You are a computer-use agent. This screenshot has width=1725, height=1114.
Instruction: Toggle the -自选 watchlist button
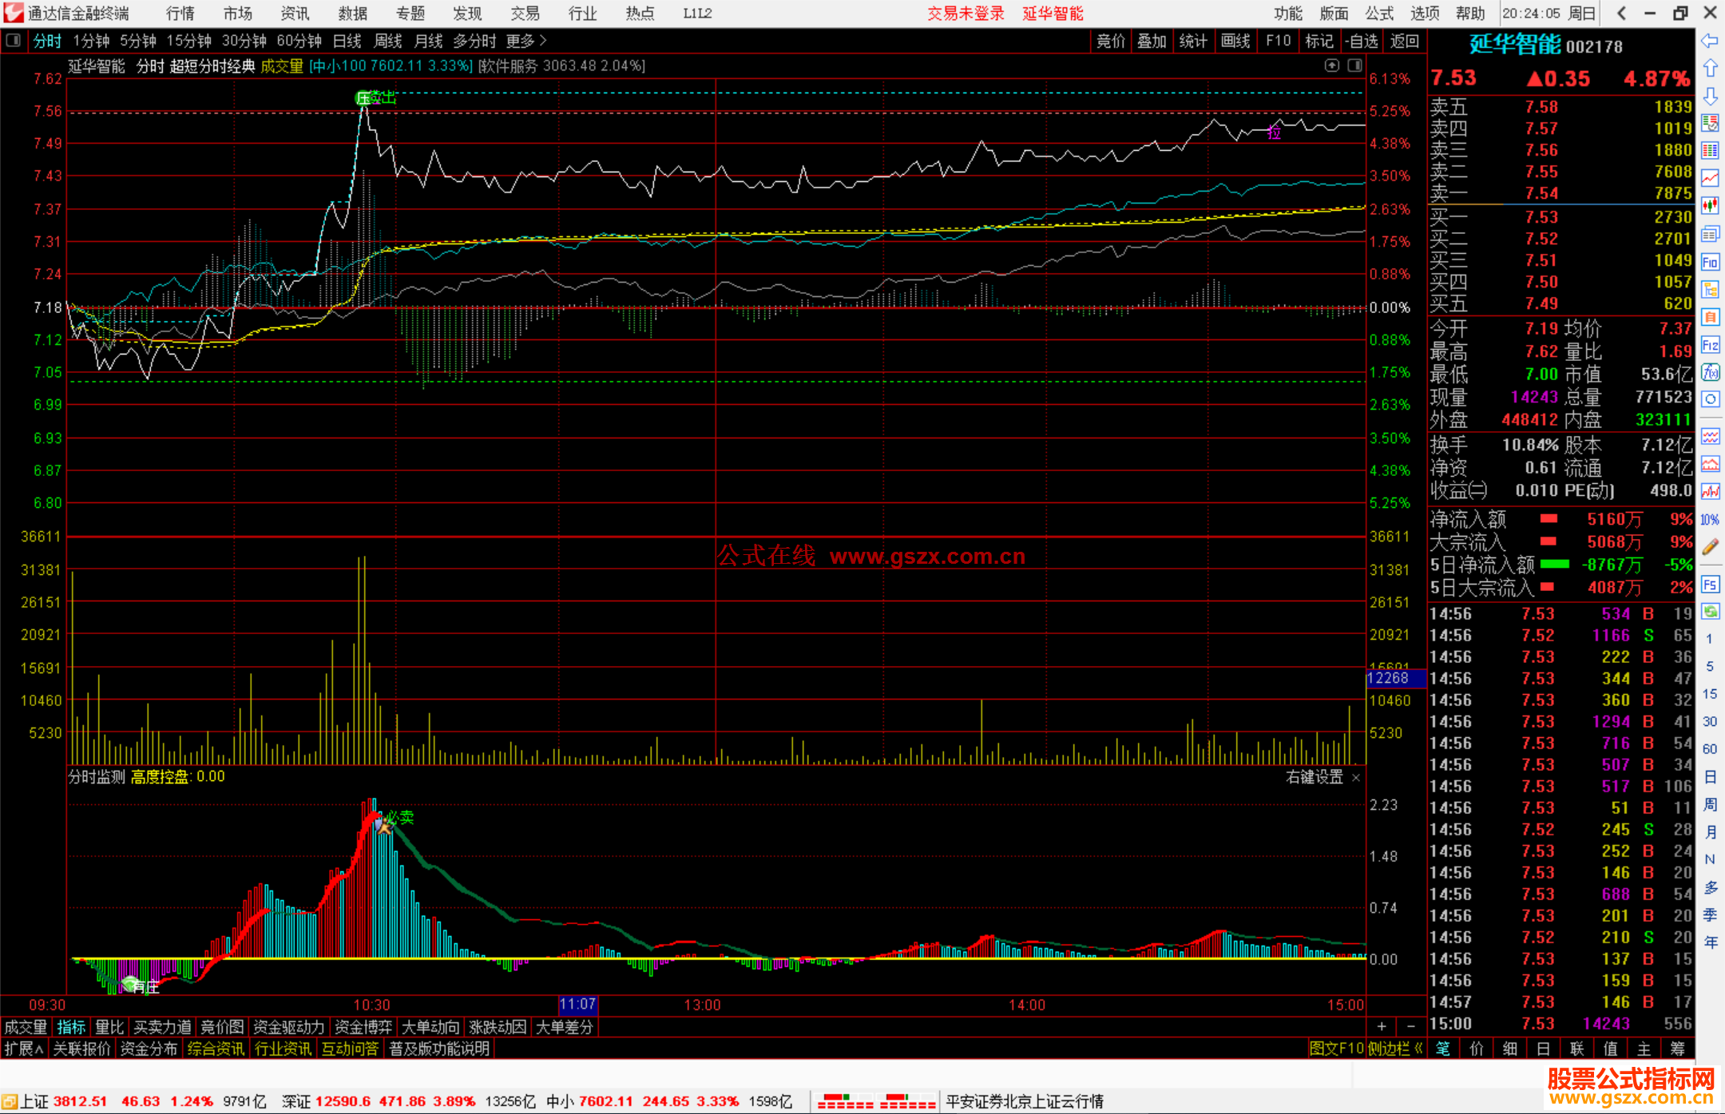coord(1361,41)
